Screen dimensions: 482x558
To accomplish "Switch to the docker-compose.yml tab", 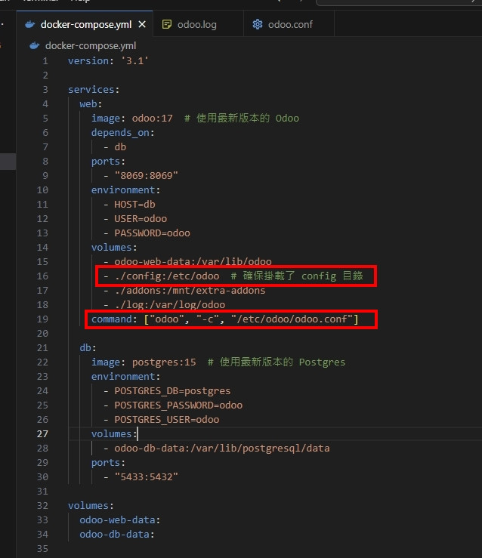I will click(x=86, y=25).
